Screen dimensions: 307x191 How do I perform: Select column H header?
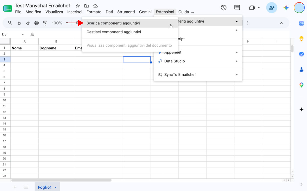pyautogui.click(x=248, y=41)
